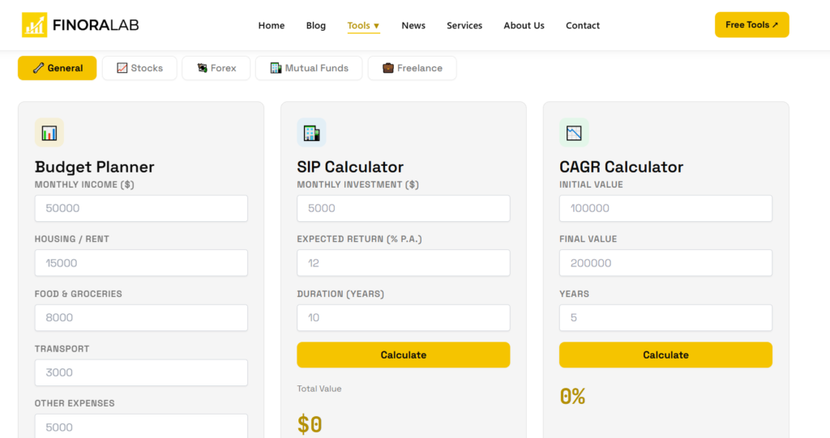Focus the Final Value input field
The image size is (830, 438).
pos(666,263)
